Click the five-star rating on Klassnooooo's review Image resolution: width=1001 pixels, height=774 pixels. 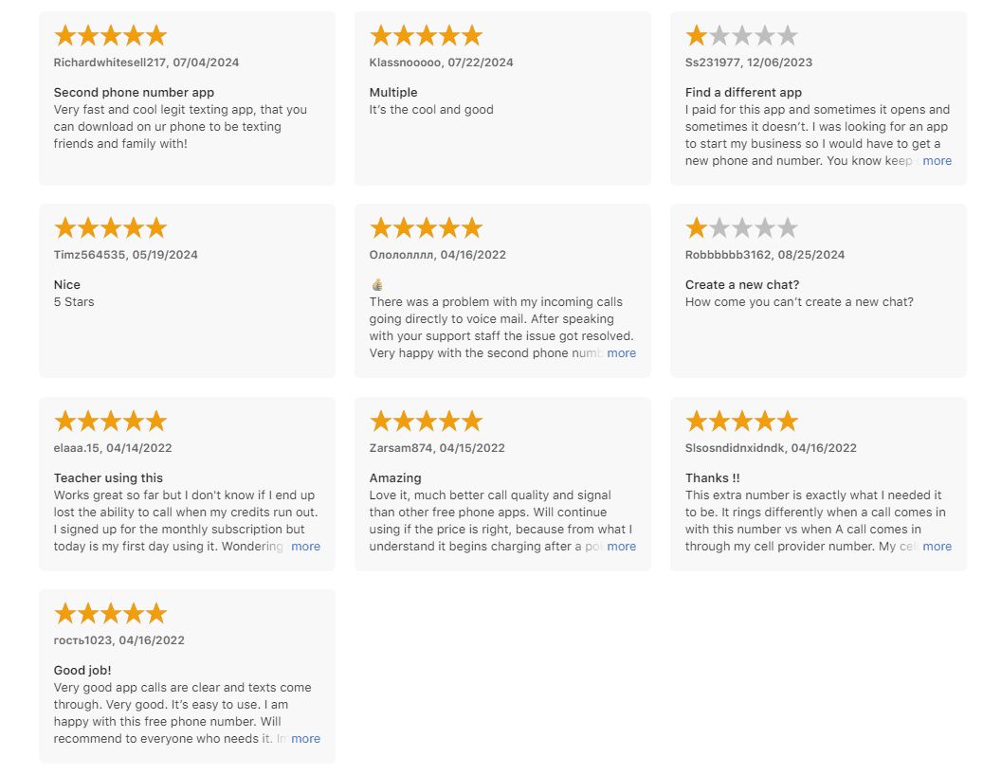426,36
